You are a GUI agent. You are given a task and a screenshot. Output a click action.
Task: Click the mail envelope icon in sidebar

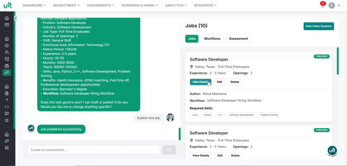point(7,25)
